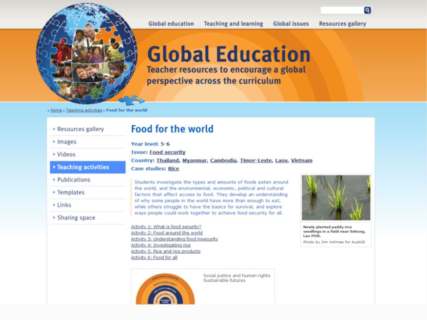Open the Timor-Leste country link
427x320 pixels.
click(256, 160)
